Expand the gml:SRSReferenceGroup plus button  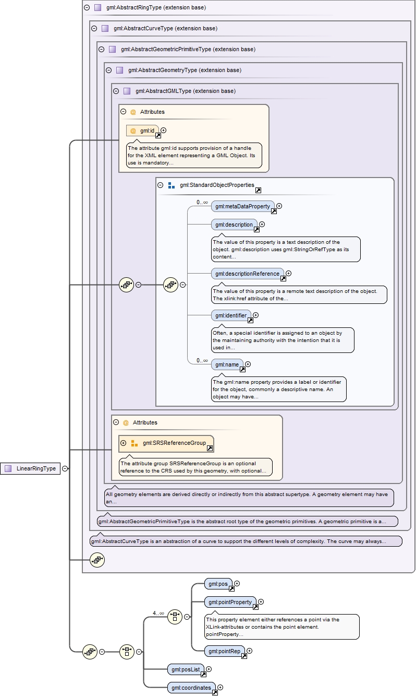click(x=124, y=443)
